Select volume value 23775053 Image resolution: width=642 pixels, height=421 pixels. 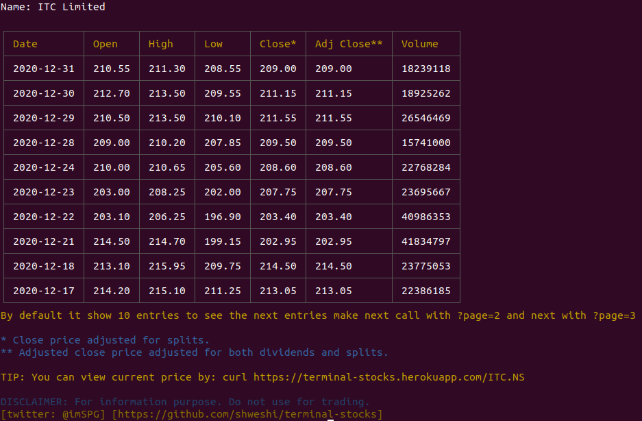(425, 266)
